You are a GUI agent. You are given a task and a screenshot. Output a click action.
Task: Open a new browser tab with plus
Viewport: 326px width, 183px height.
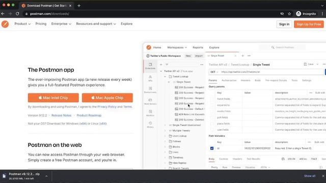[79, 6]
